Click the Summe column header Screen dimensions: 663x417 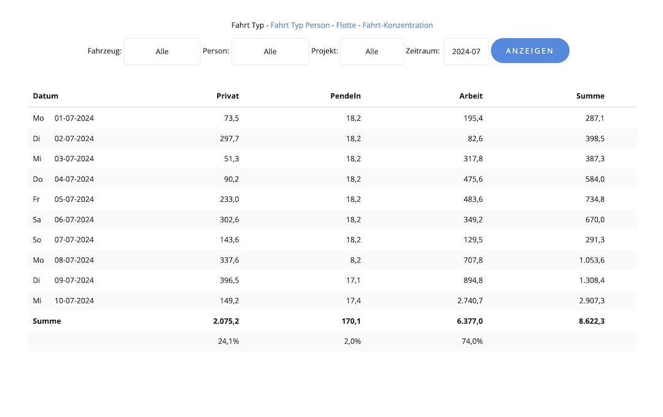pyautogui.click(x=590, y=96)
